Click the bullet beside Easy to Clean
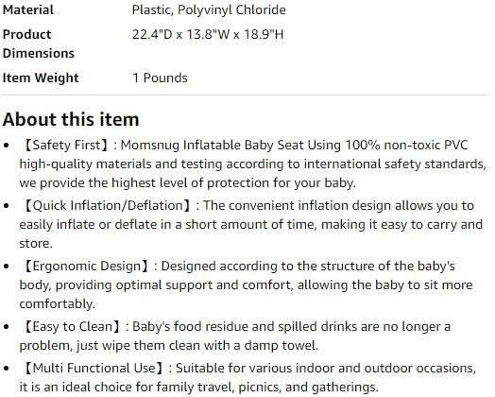Image resolution: width=495 pixels, height=397 pixels. (7, 327)
